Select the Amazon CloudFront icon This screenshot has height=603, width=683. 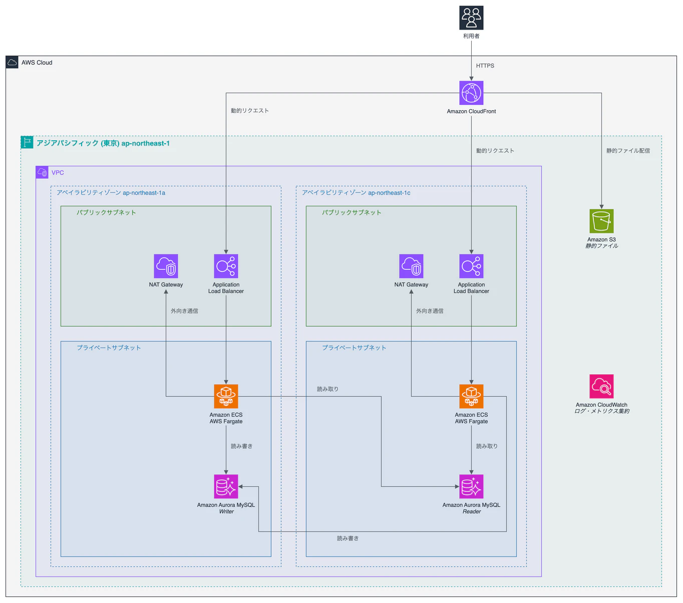(471, 93)
